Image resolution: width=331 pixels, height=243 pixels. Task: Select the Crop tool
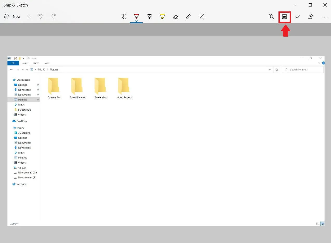202,16
